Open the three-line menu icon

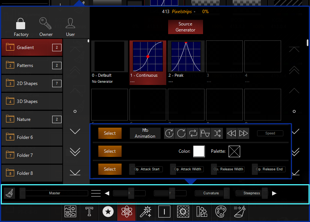(x=96, y=193)
